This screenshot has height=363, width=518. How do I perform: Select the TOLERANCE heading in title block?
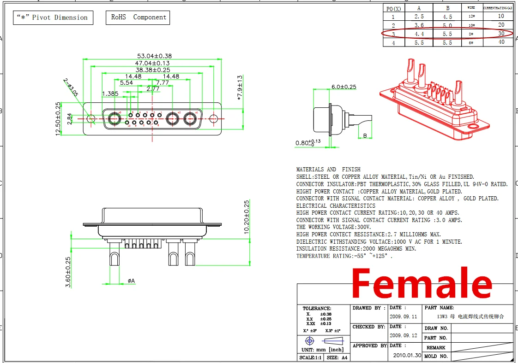pyautogui.click(x=317, y=308)
